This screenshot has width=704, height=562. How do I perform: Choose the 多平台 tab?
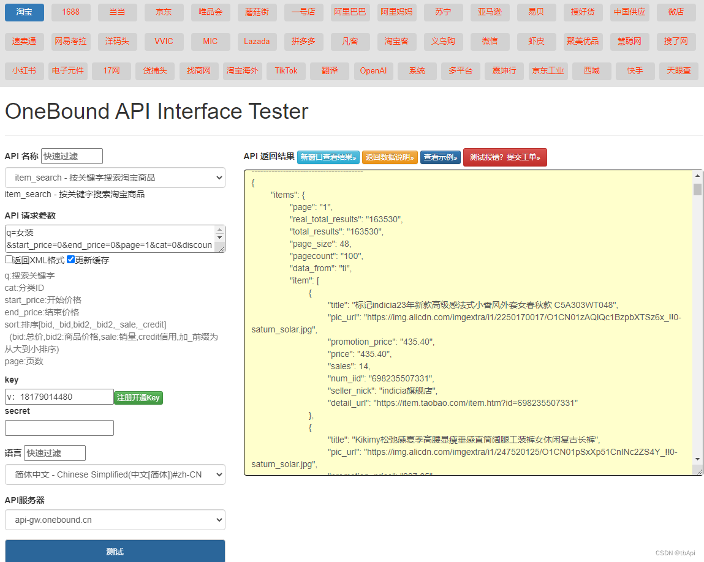460,71
